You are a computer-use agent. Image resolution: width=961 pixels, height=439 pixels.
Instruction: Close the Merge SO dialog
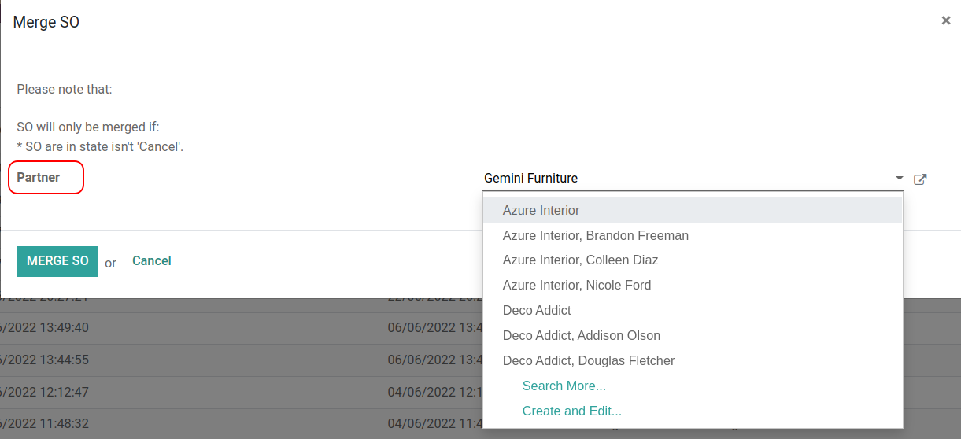tap(945, 21)
